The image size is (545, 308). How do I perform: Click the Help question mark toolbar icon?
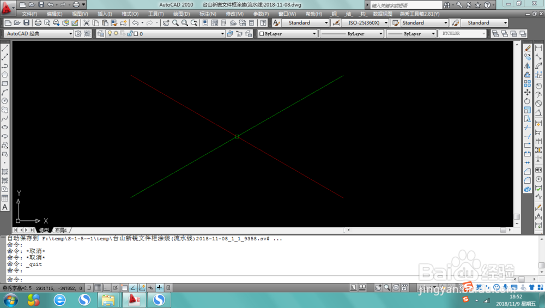pyautogui.click(x=263, y=23)
